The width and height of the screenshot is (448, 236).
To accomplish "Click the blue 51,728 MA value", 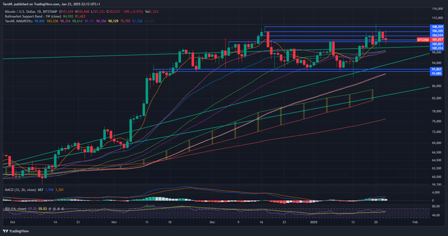I will point(137,21).
